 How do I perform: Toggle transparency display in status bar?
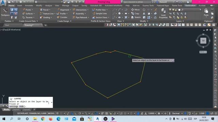(107, 114)
